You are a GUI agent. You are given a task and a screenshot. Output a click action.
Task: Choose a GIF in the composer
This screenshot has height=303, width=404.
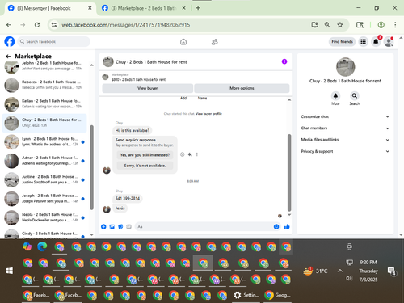tap(128, 227)
